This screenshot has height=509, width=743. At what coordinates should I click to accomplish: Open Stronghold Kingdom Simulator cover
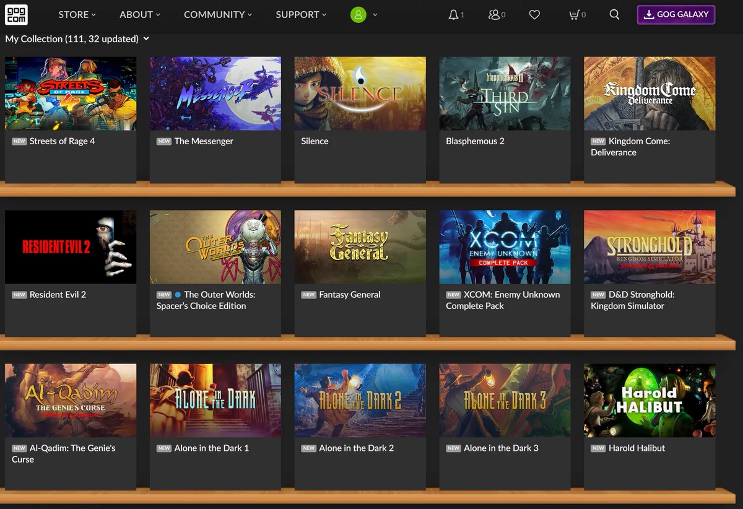pos(650,247)
